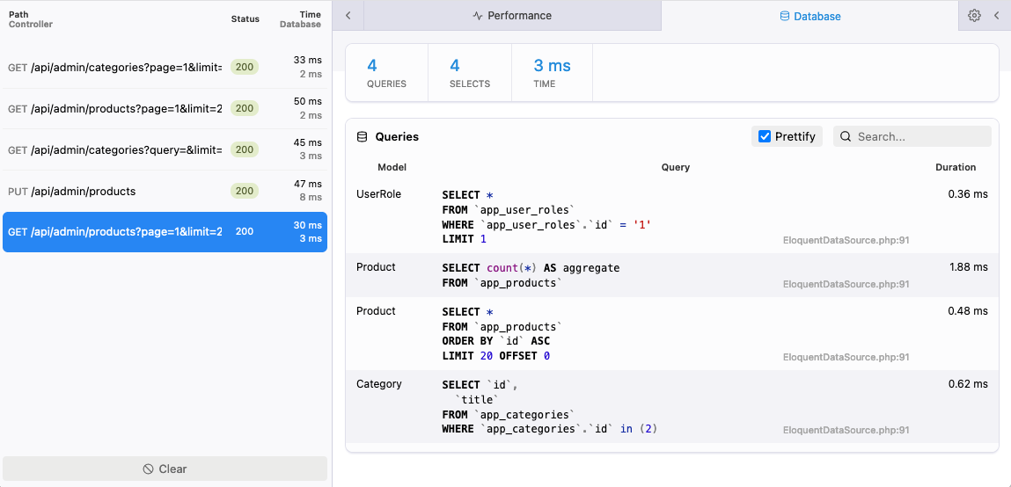1011x487 pixels.
Task: Click the Query column header
Action: tap(675, 167)
